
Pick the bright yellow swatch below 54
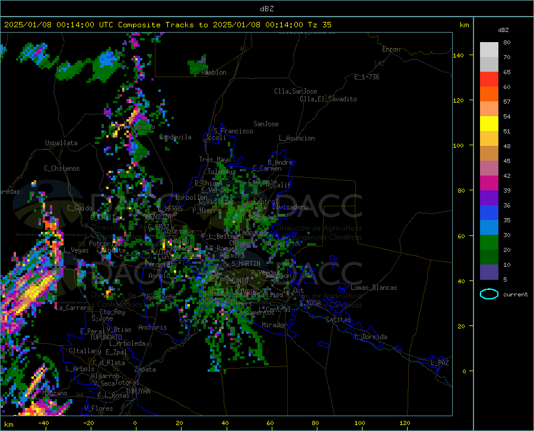[x=489, y=124]
